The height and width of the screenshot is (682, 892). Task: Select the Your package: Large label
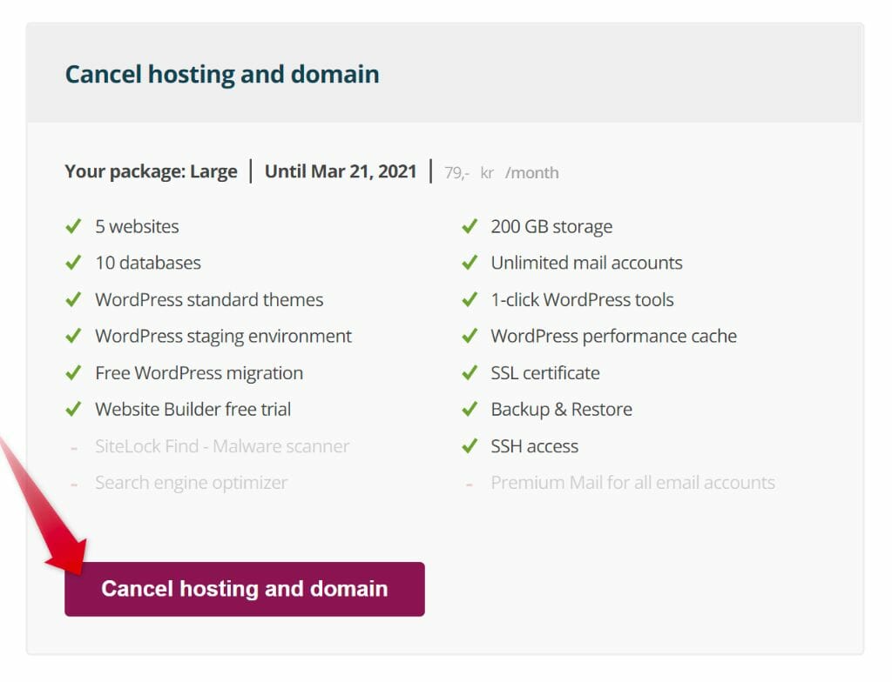coord(151,171)
